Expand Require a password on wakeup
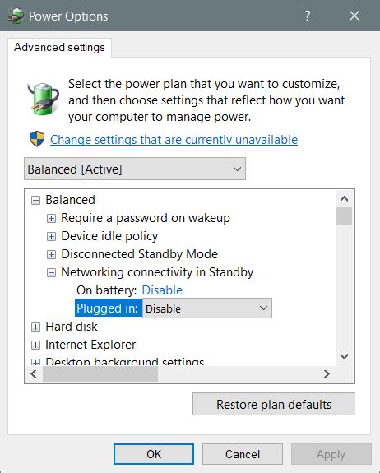 pyautogui.click(x=51, y=218)
